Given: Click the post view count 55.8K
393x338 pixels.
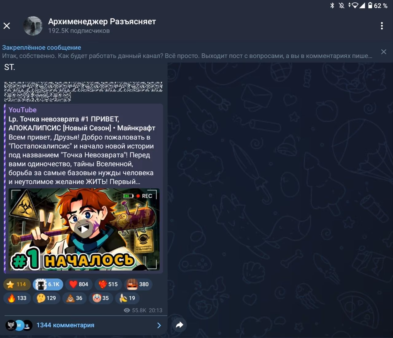Looking at the screenshot, I should coord(135,310).
